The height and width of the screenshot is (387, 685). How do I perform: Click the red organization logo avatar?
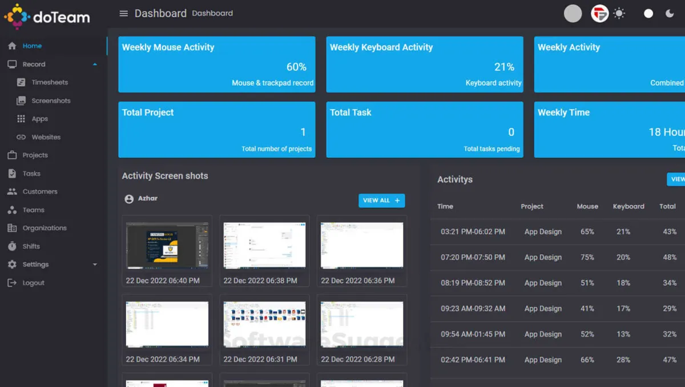tap(599, 13)
